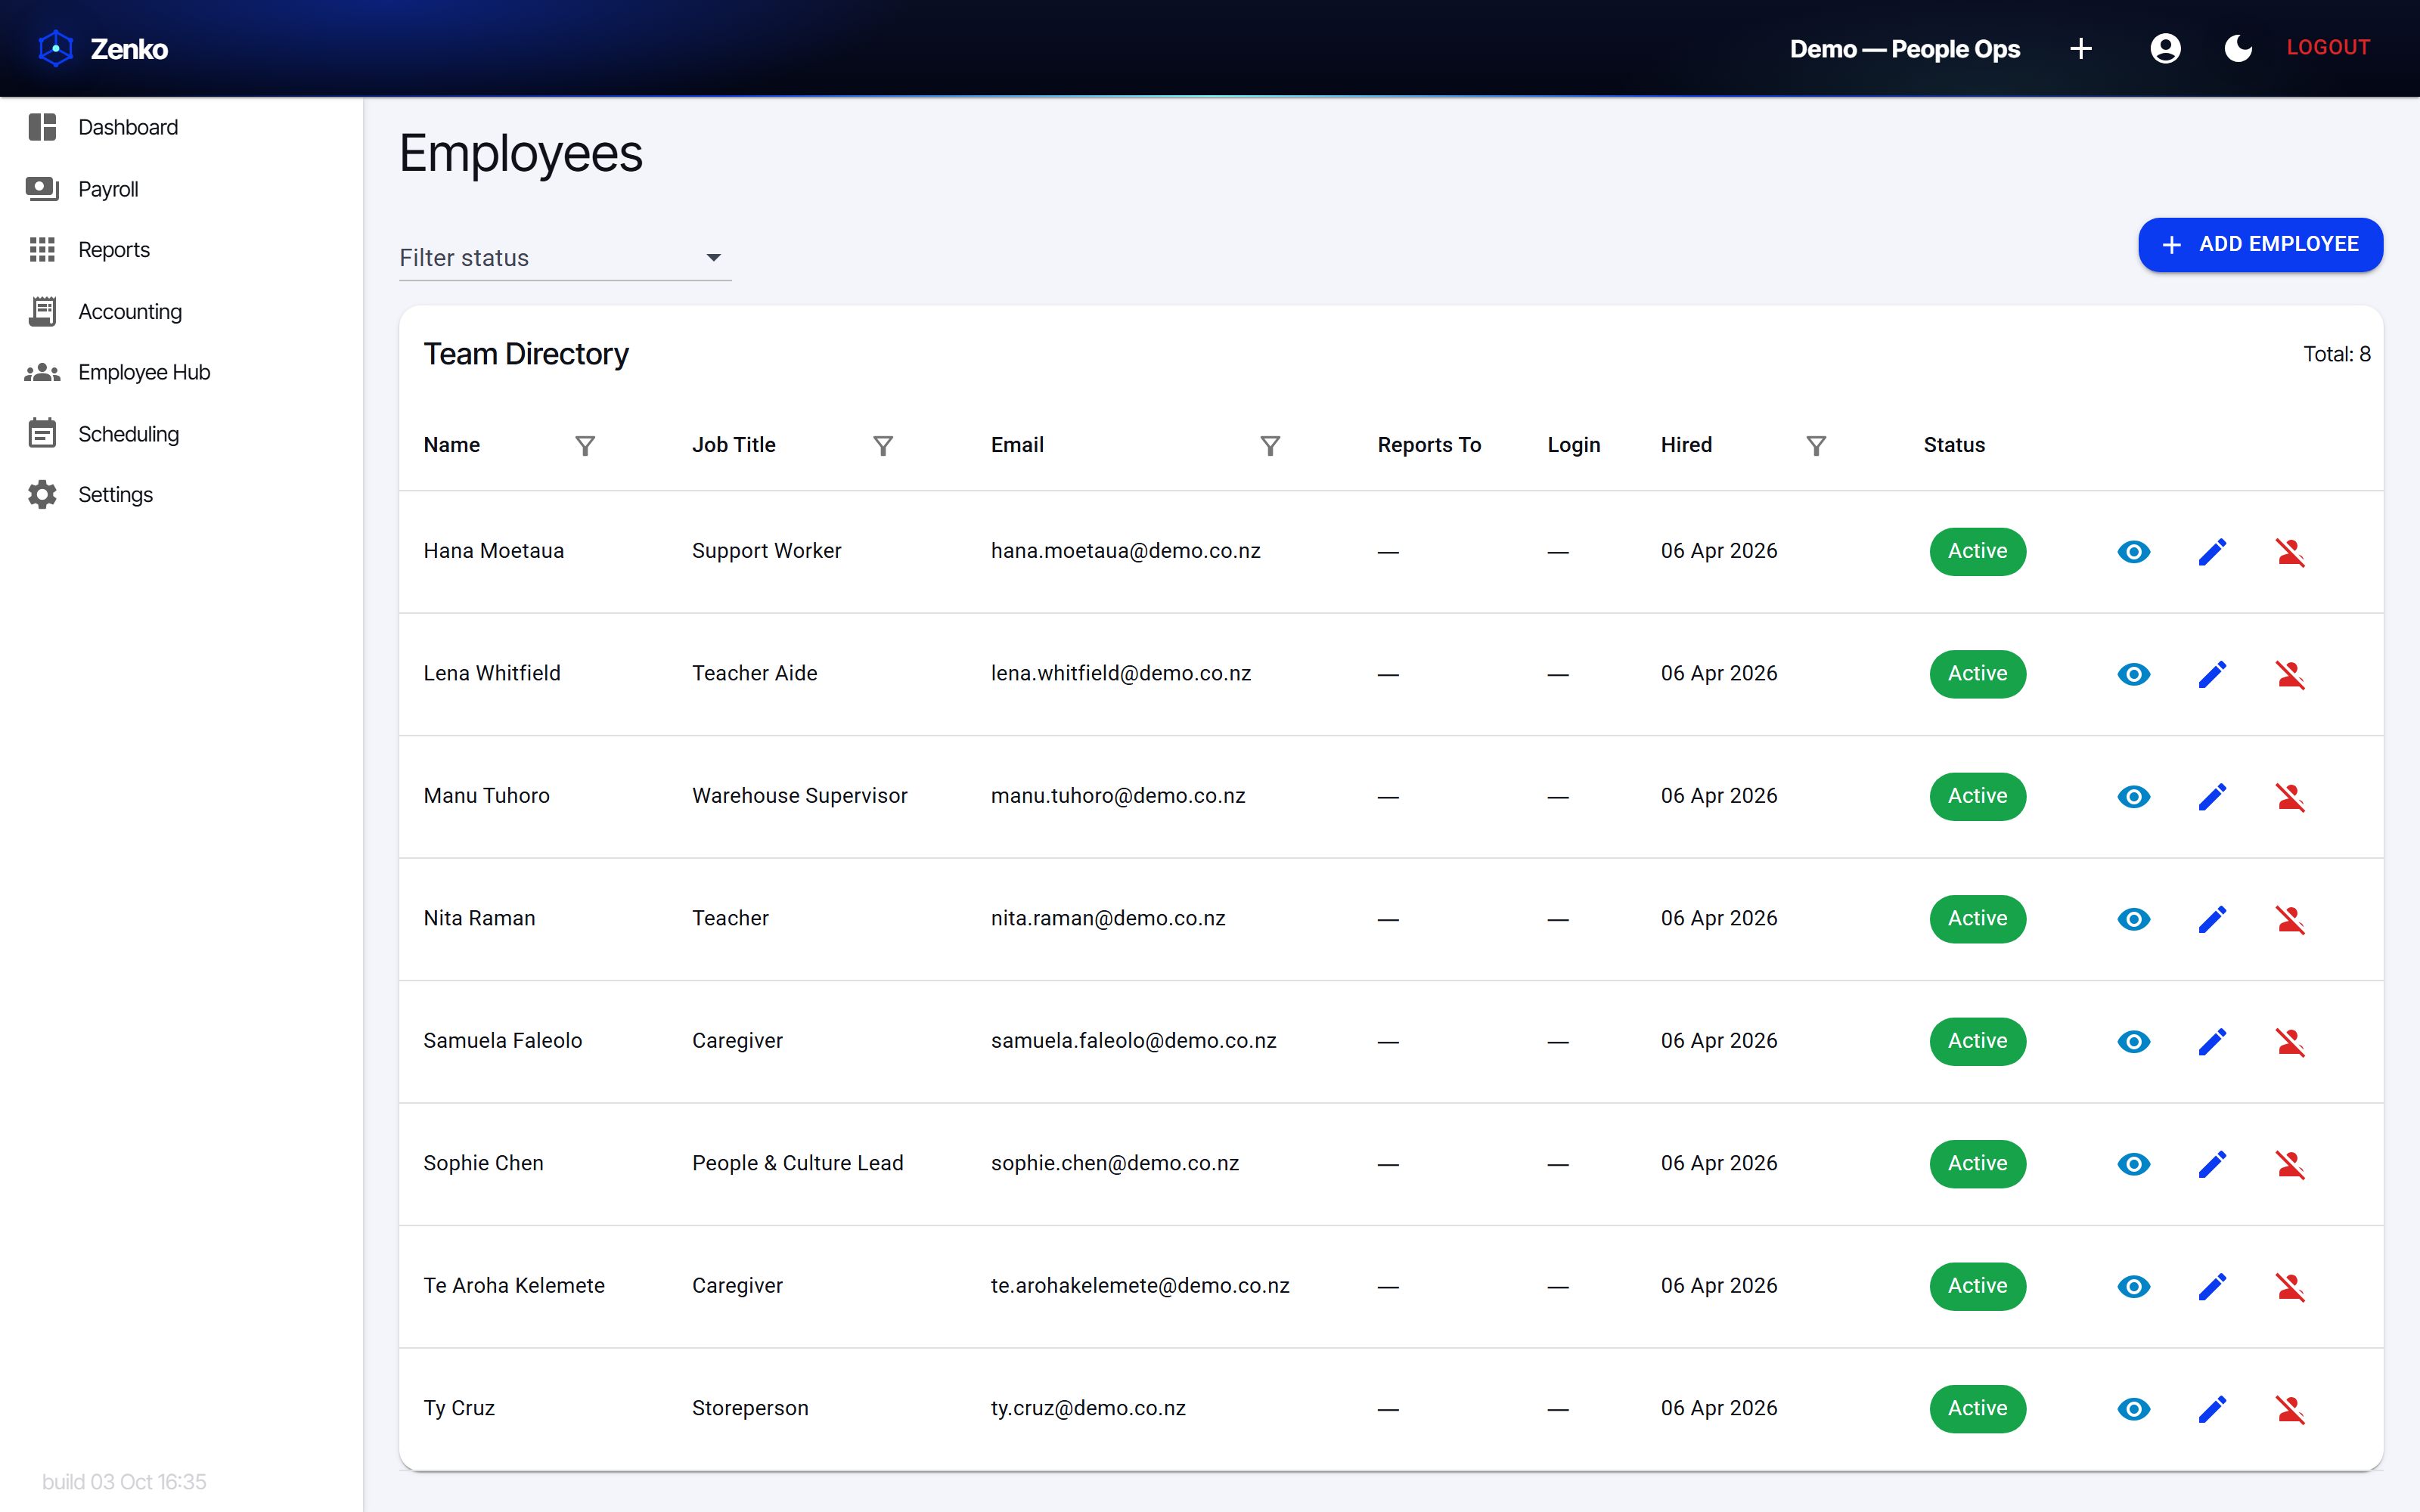This screenshot has height=1512, width=2420.
Task: Open Settings from the sidebar
Action: coord(181,495)
